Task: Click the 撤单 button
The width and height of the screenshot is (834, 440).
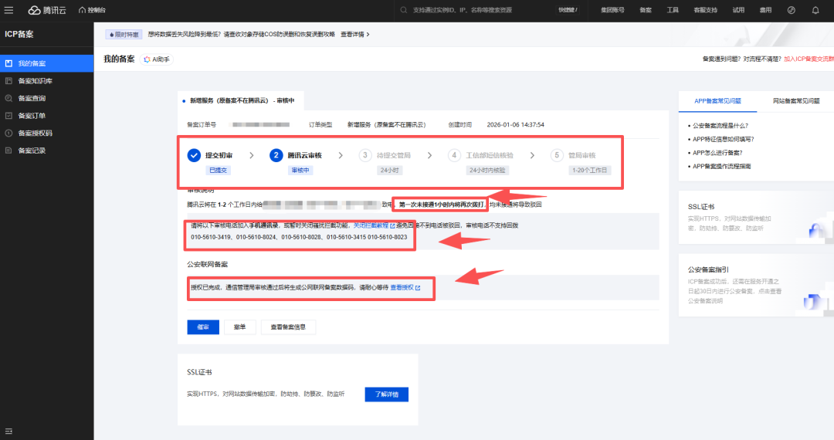Action: coord(240,327)
